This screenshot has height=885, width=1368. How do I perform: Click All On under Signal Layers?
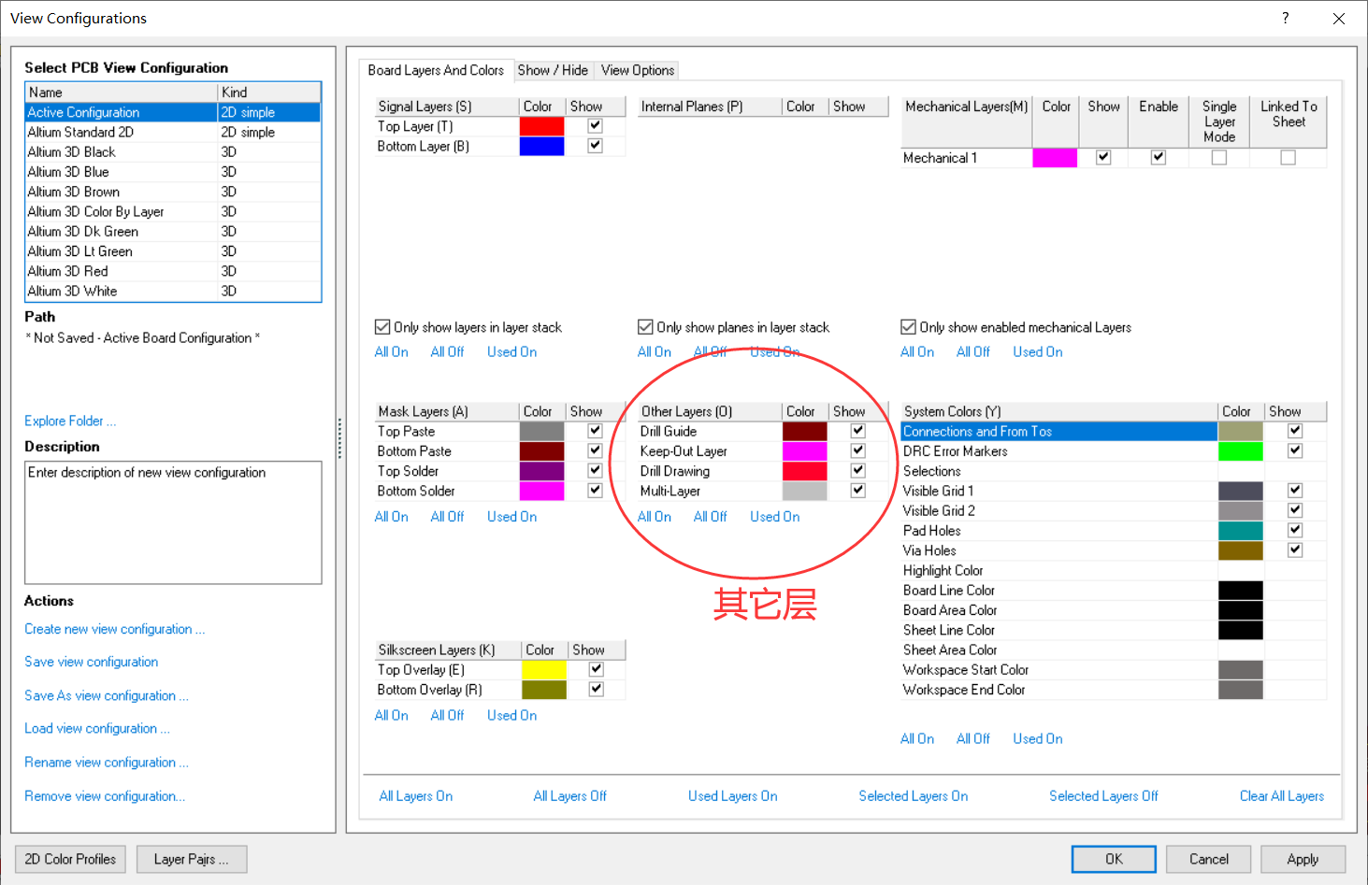tap(392, 351)
